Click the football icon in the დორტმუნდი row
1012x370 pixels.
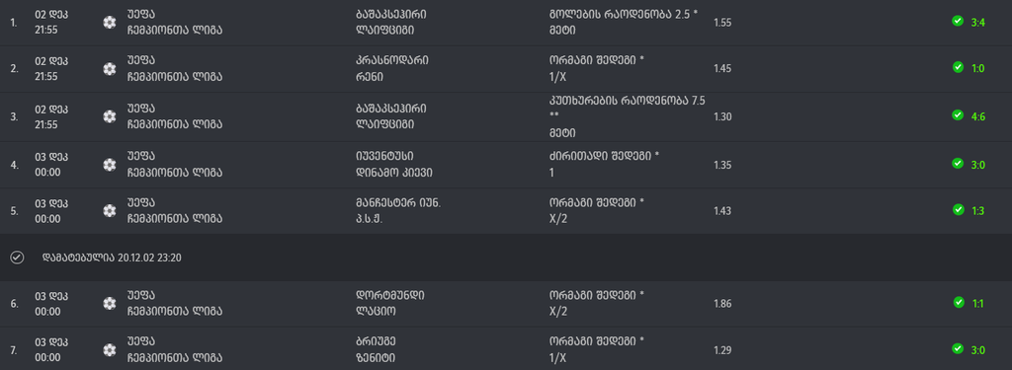point(110,303)
